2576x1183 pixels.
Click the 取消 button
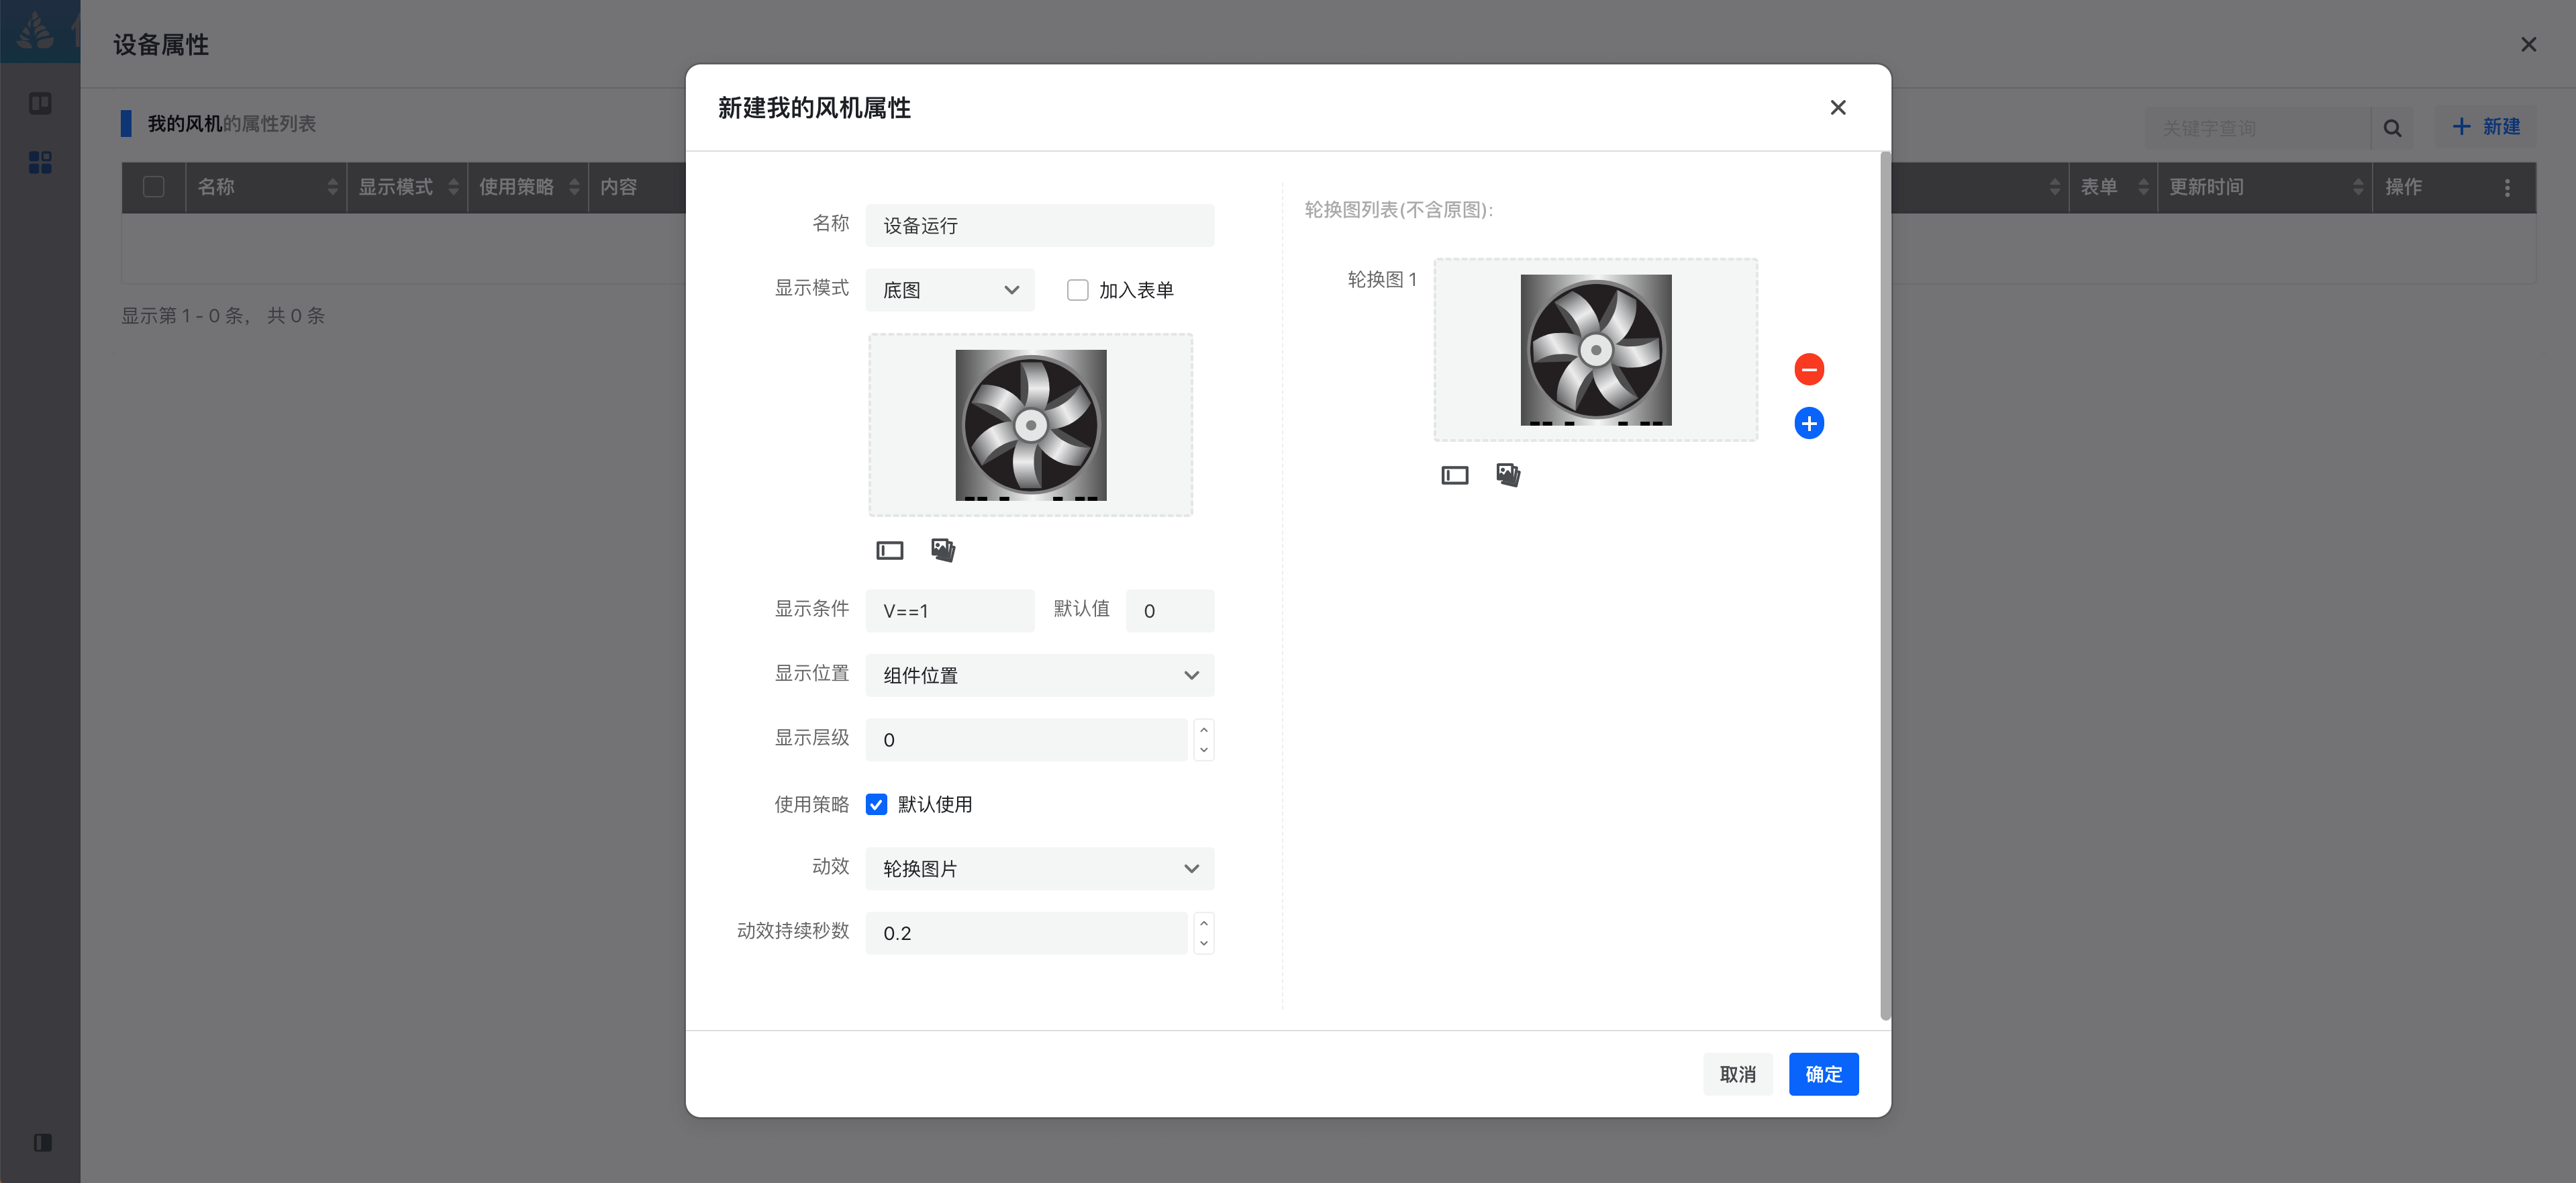click(x=1737, y=1073)
